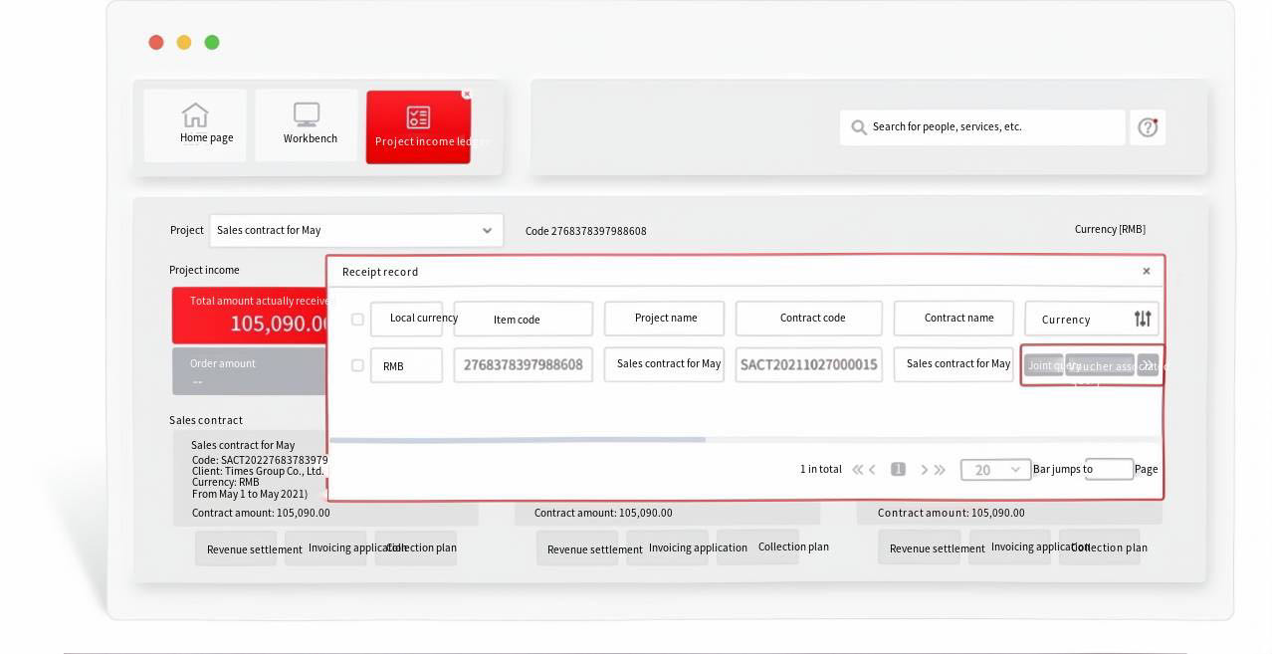Viewport: 1272px width, 654px height.
Task: Close the Receipt record dialog
Action: pos(1146,271)
